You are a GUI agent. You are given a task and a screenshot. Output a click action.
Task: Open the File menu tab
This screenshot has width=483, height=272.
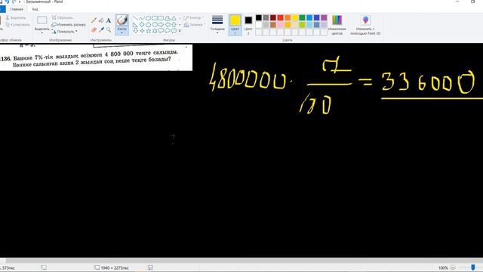pos(2,9)
